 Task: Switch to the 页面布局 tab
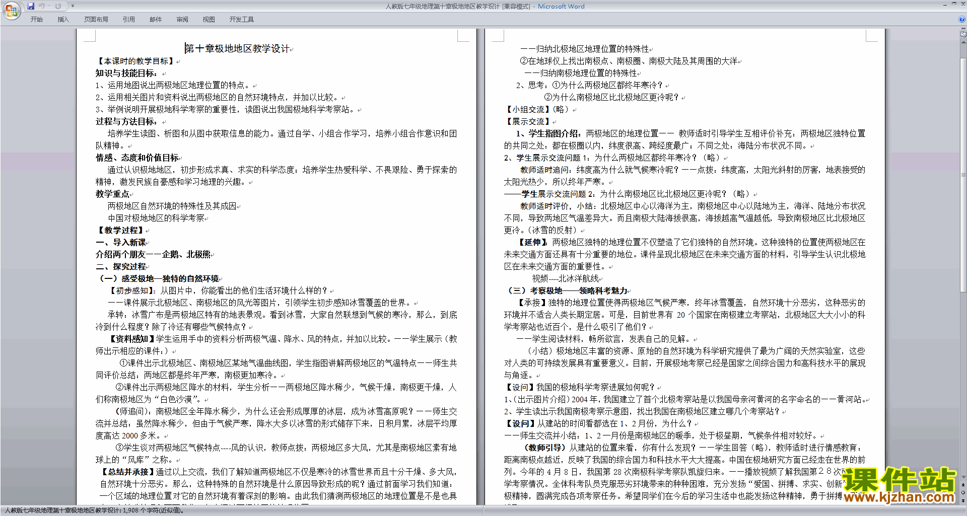(x=96, y=19)
